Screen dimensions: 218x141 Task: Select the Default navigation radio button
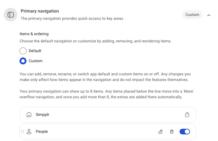point(23,51)
